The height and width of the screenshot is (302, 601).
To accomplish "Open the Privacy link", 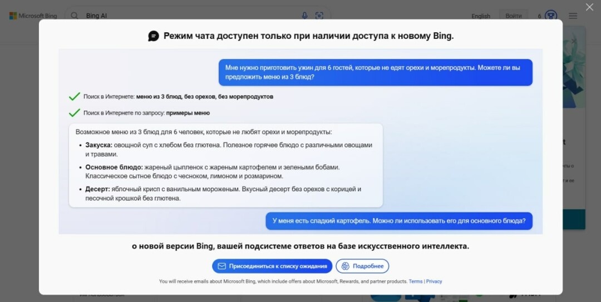I will pos(434,281).
